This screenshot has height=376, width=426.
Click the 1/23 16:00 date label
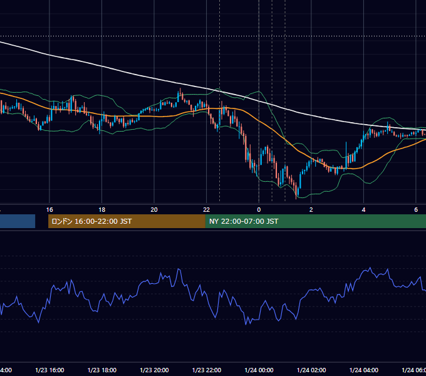click(x=49, y=370)
